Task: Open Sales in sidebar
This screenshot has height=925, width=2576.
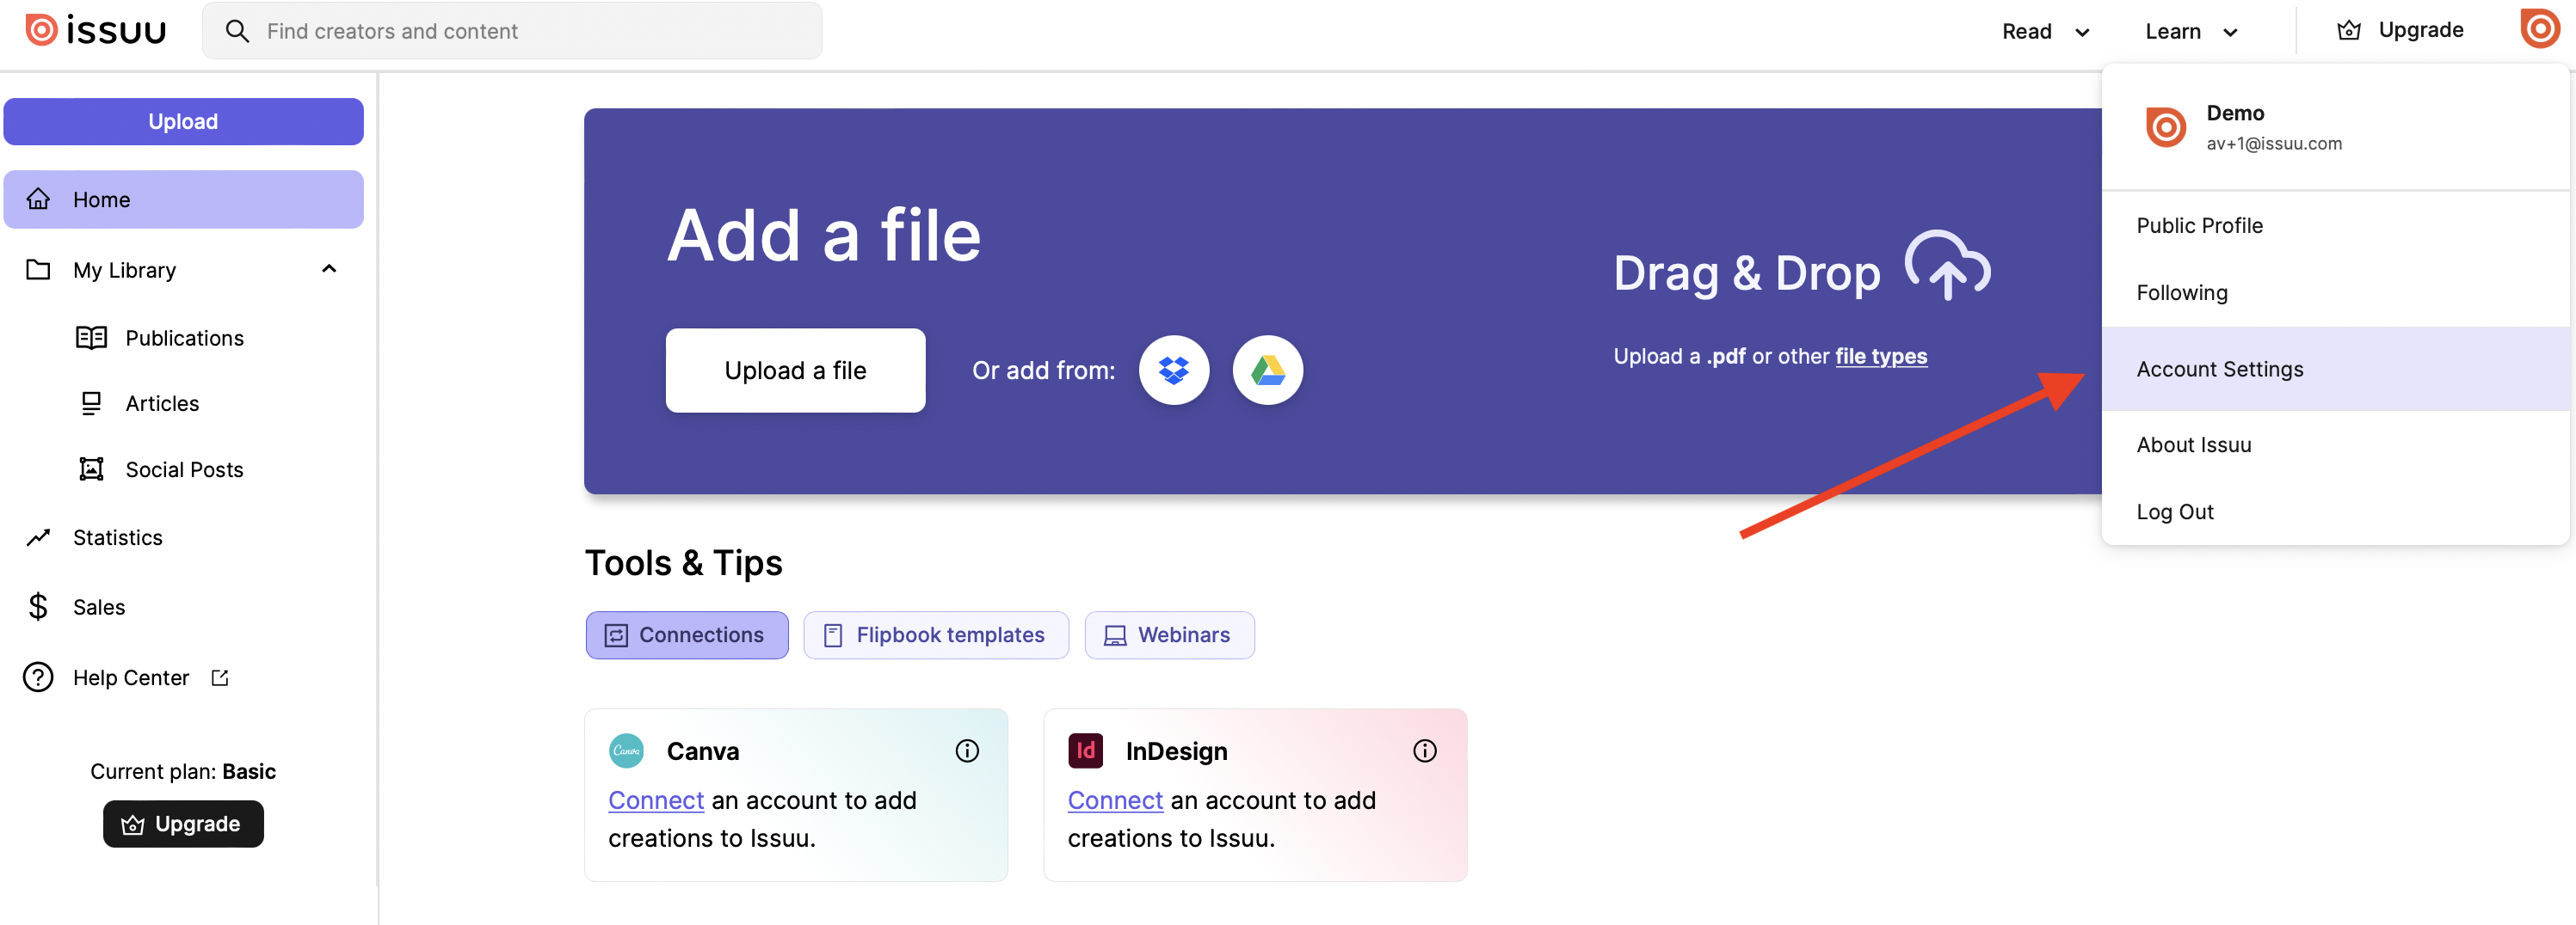Action: tap(98, 607)
